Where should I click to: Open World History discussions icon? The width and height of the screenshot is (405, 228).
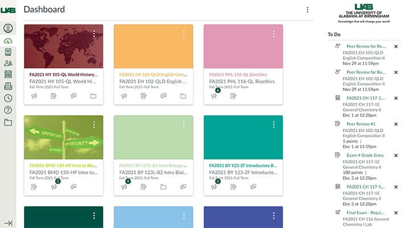(74, 96)
